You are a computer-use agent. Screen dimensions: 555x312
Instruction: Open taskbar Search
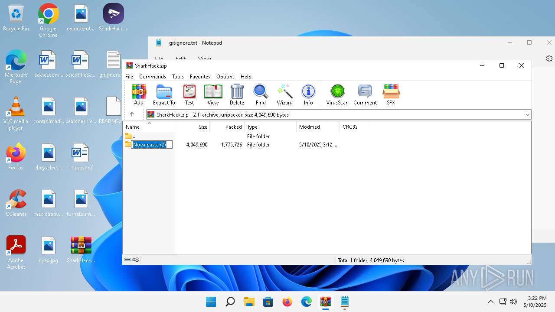click(230, 302)
